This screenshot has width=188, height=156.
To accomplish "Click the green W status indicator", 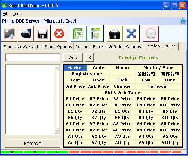I will [12, 152].
